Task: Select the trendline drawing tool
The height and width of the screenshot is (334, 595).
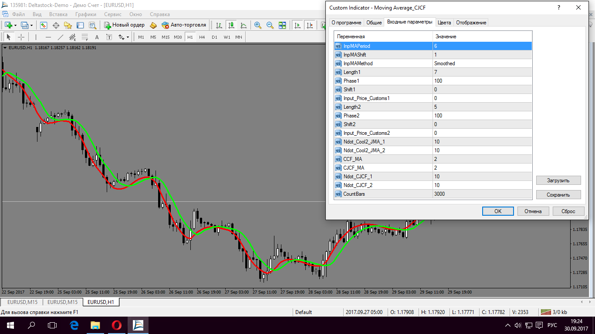Action: (60, 37)
